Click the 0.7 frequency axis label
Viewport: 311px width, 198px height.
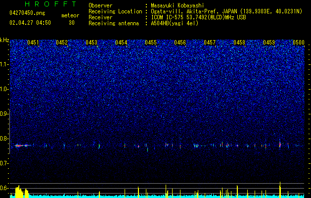[x=4, y=163]
